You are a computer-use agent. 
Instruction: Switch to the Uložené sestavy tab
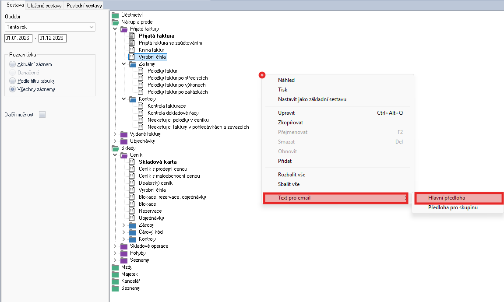pos(45,6)
